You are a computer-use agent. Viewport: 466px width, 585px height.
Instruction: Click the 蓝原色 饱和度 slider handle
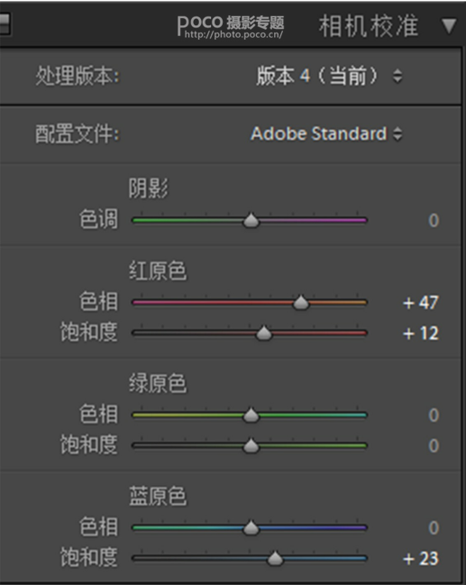tap(275, 559)
